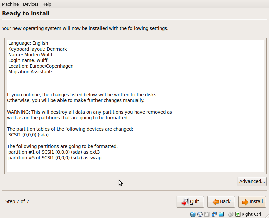Click the greyed floppy disk status icon
The height and width of the screenshot is (218, 269).
click(x=207, y=214)
